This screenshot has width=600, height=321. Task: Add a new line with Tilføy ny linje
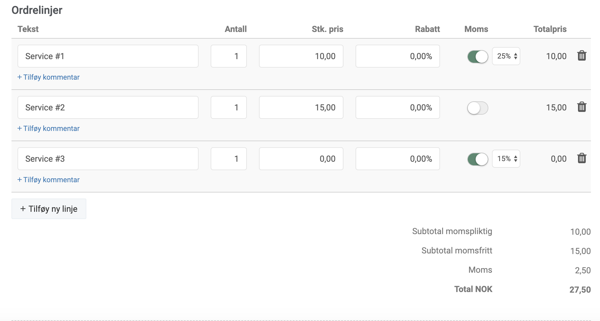[x=49, y=209]
